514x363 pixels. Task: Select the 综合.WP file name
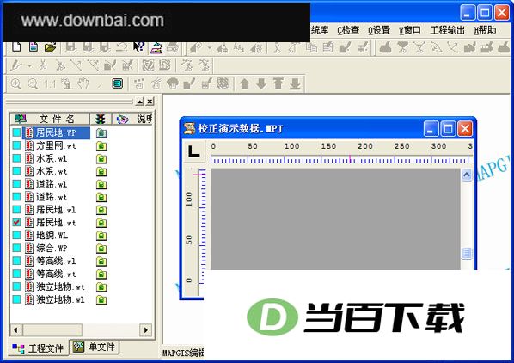click(x=52, y=248)
